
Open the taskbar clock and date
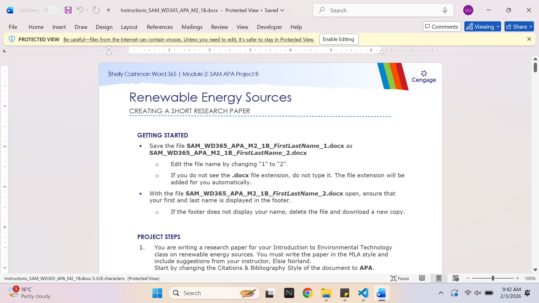(511, 293)
